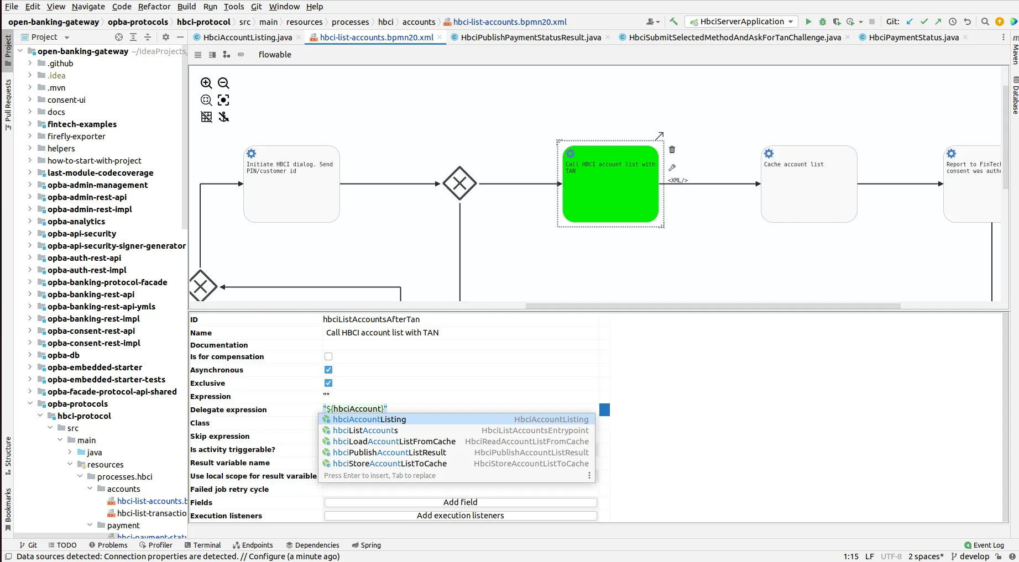Image resolution: width=1019 pixels, height=562 pixels.
Task: Open the develop branch widget
Action: click(970, 556)
